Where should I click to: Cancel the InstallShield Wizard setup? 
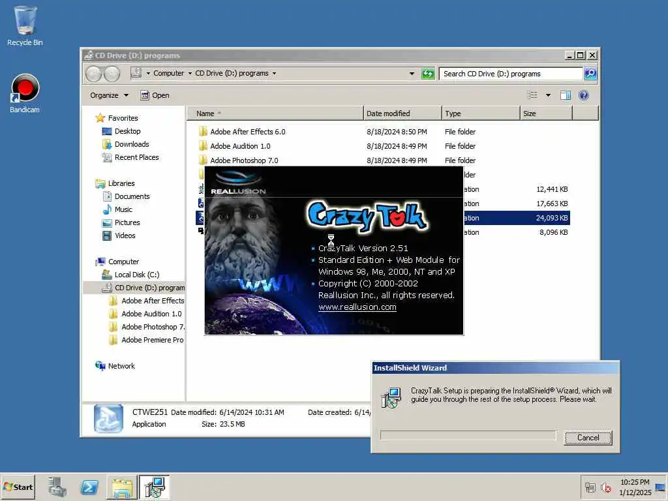[588, 438]
